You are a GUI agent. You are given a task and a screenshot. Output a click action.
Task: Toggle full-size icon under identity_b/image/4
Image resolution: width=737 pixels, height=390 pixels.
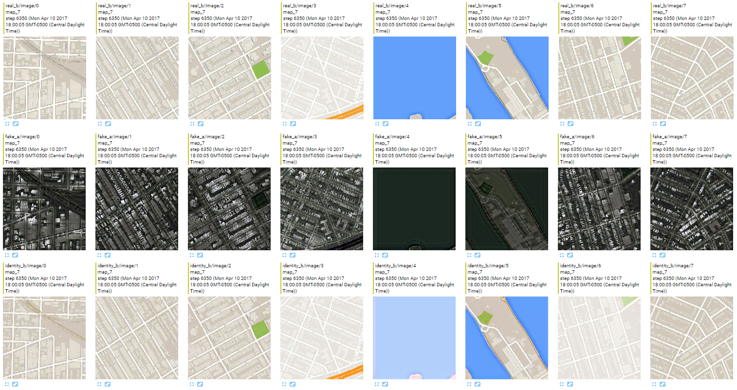pos(377,384)
